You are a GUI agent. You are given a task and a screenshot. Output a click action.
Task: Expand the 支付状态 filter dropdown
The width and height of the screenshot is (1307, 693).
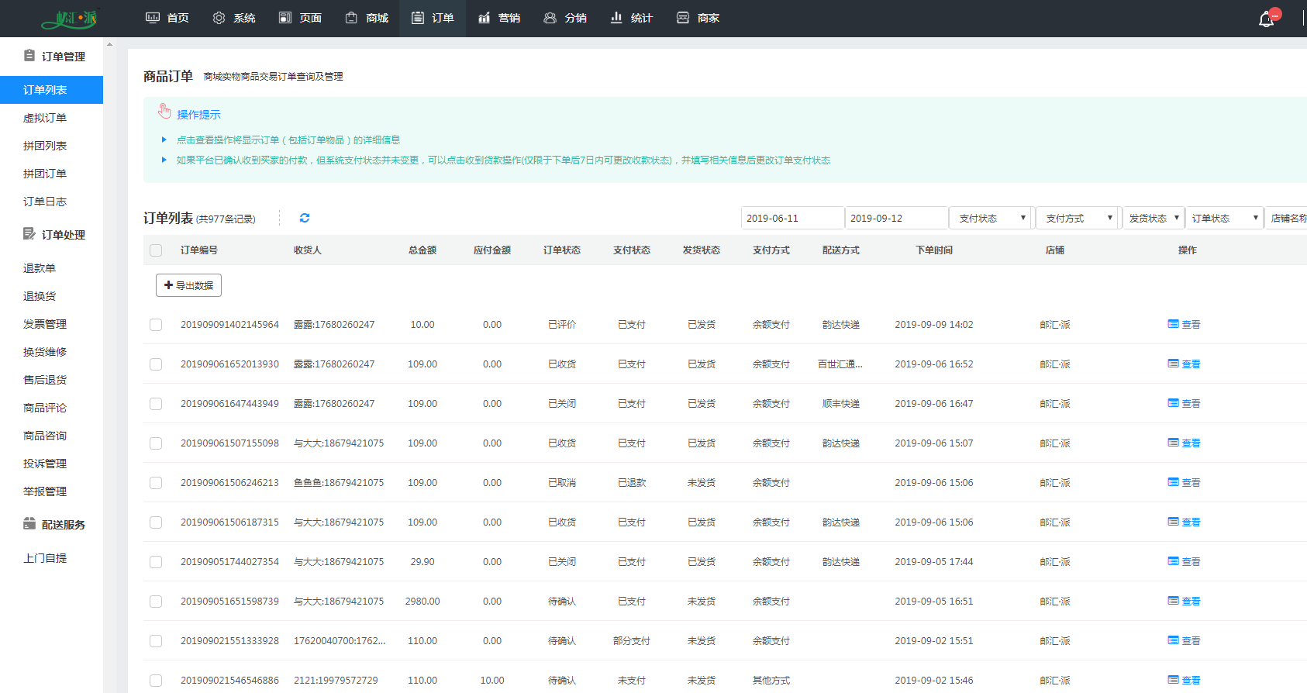click(x=990, y=218)
